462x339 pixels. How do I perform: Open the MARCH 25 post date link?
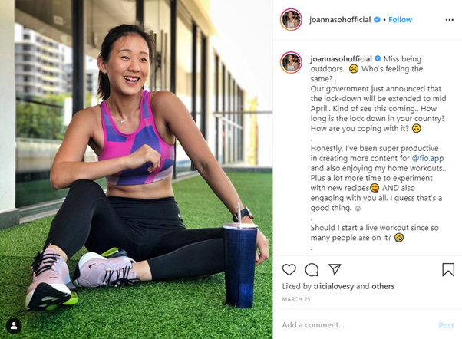tap(296, 299)
